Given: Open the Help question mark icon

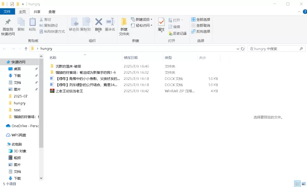Looking at the screenshot, I should pos(305,12).
